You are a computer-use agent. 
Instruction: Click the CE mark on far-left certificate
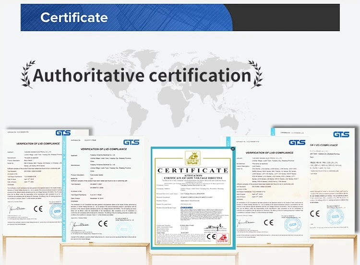tap(38, 209)
